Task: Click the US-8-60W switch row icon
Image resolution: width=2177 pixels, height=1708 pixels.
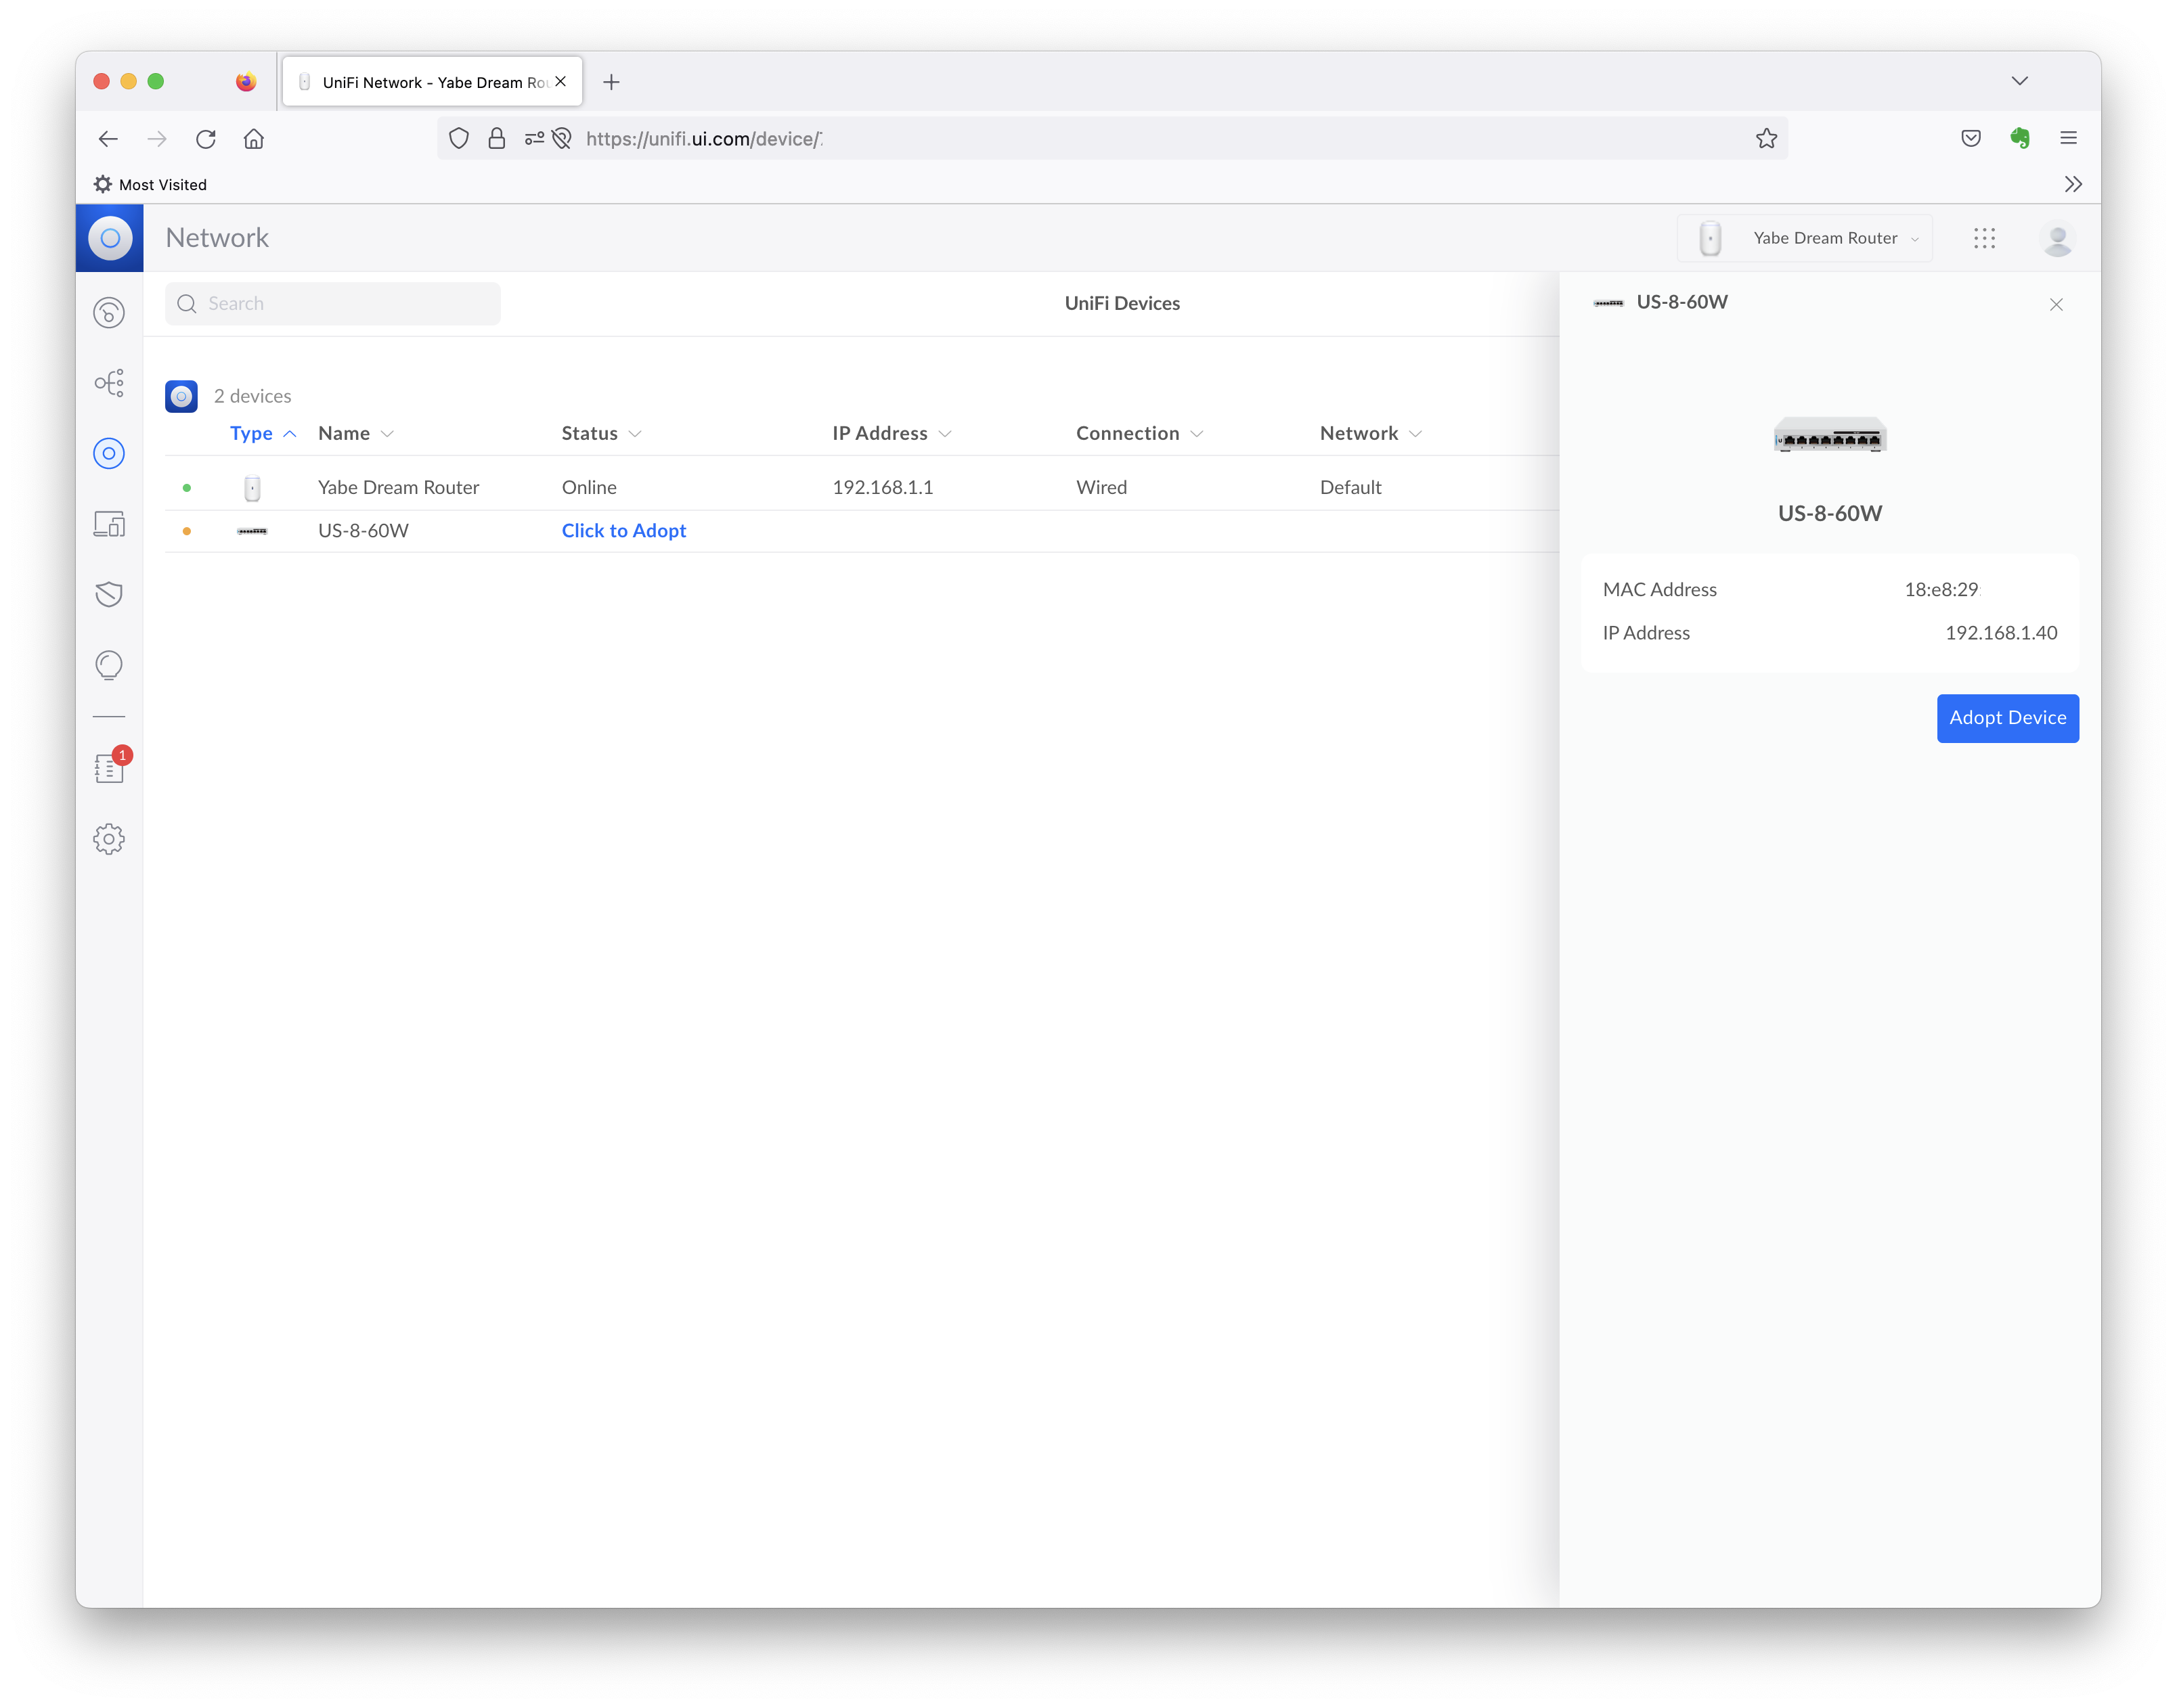Action: (252, 531)
